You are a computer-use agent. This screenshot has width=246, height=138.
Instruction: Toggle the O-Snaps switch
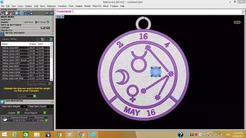(48, 22)
